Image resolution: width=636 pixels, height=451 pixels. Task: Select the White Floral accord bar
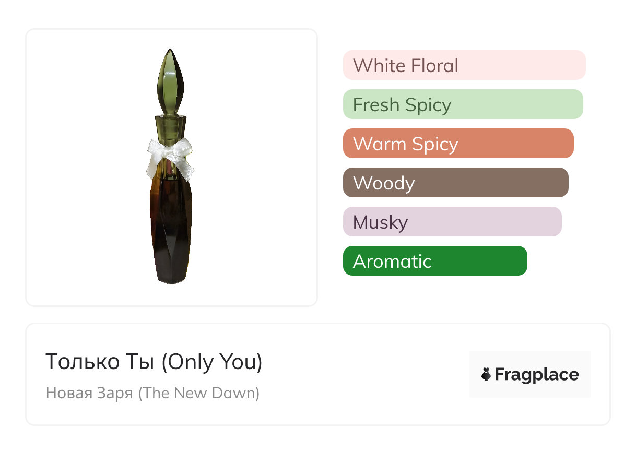(464, 65)
